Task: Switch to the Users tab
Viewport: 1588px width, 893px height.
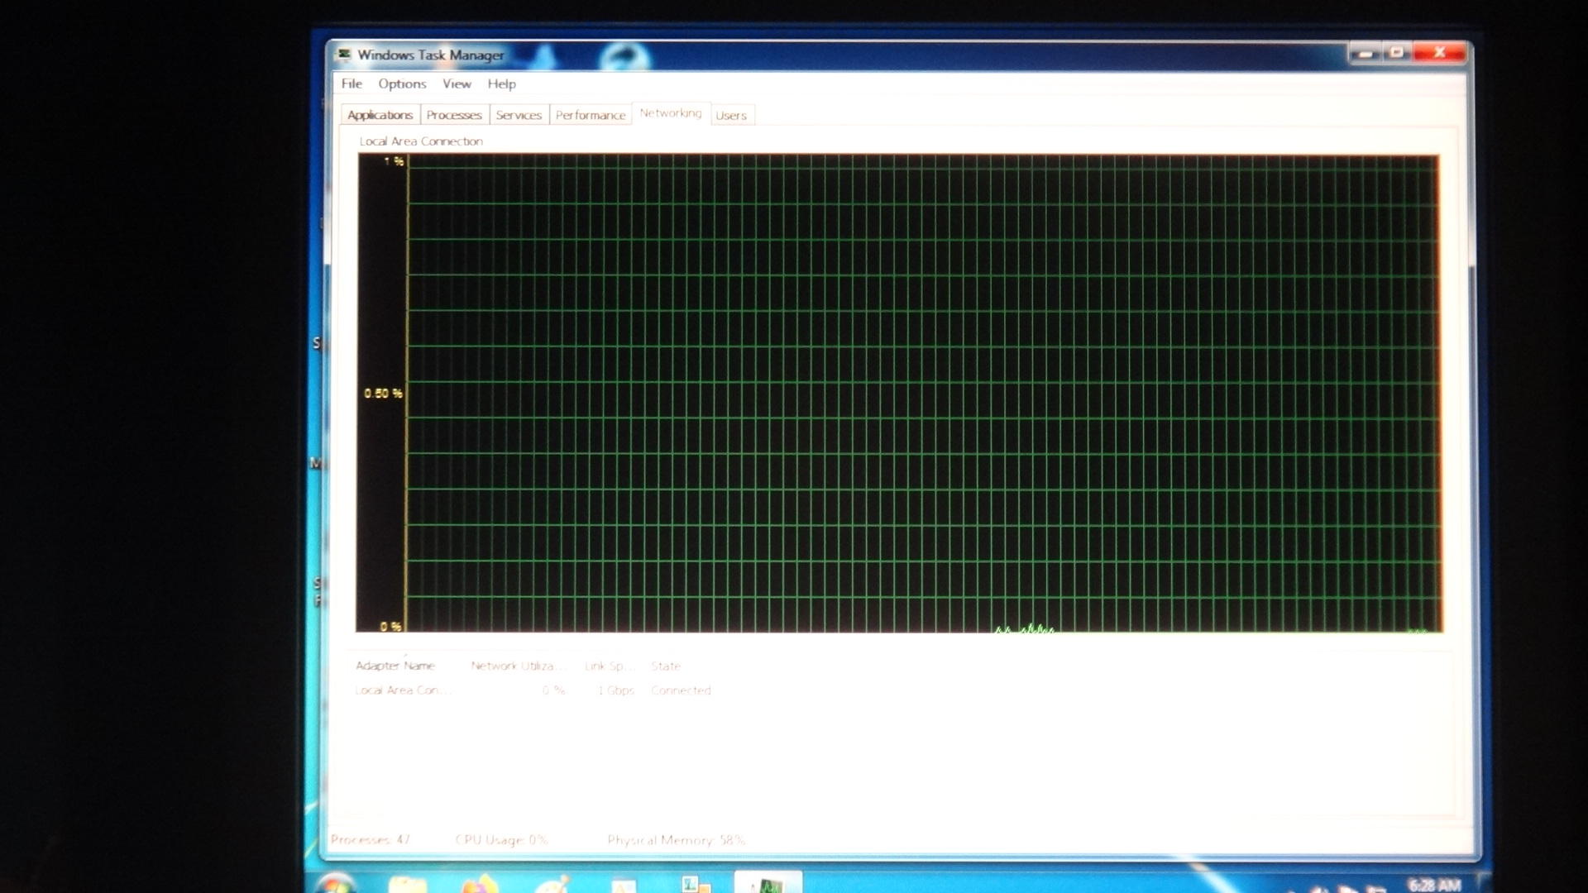Action: 731,115
